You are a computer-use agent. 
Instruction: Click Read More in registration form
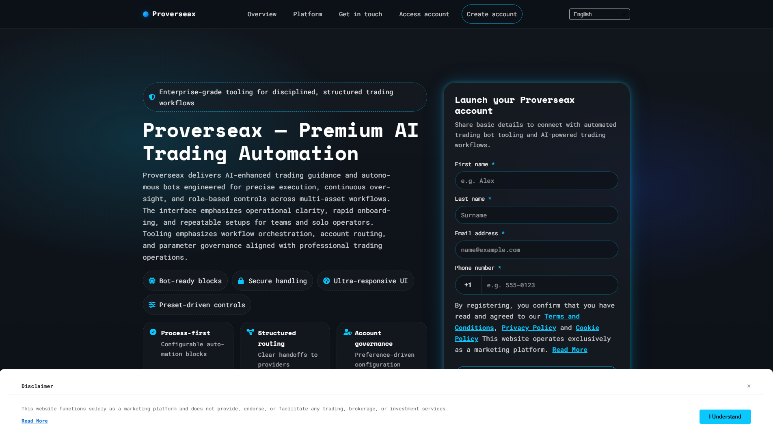(x=570, y=350)
